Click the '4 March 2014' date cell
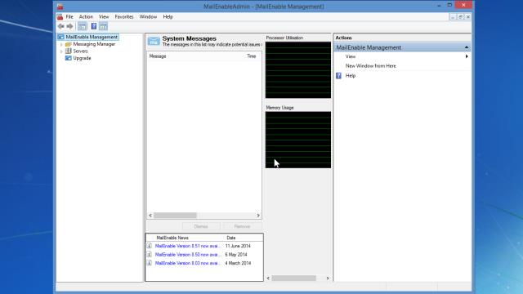The height and width of the screenshot is (294, 523). click(x=238, y=263)
